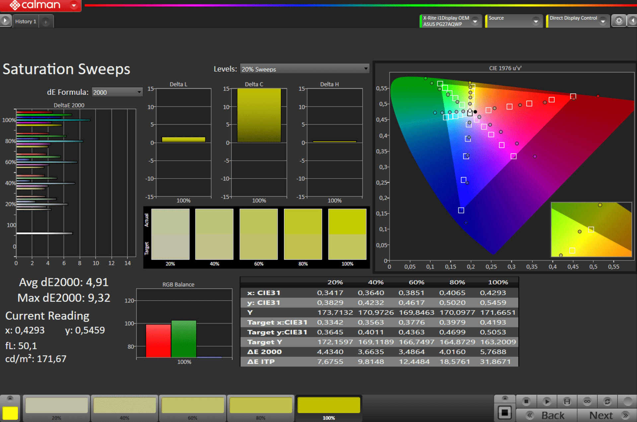The height and width of the screenshot is (422, 637).
Task: Click the large square stop icon
Action: coord(505,413)
